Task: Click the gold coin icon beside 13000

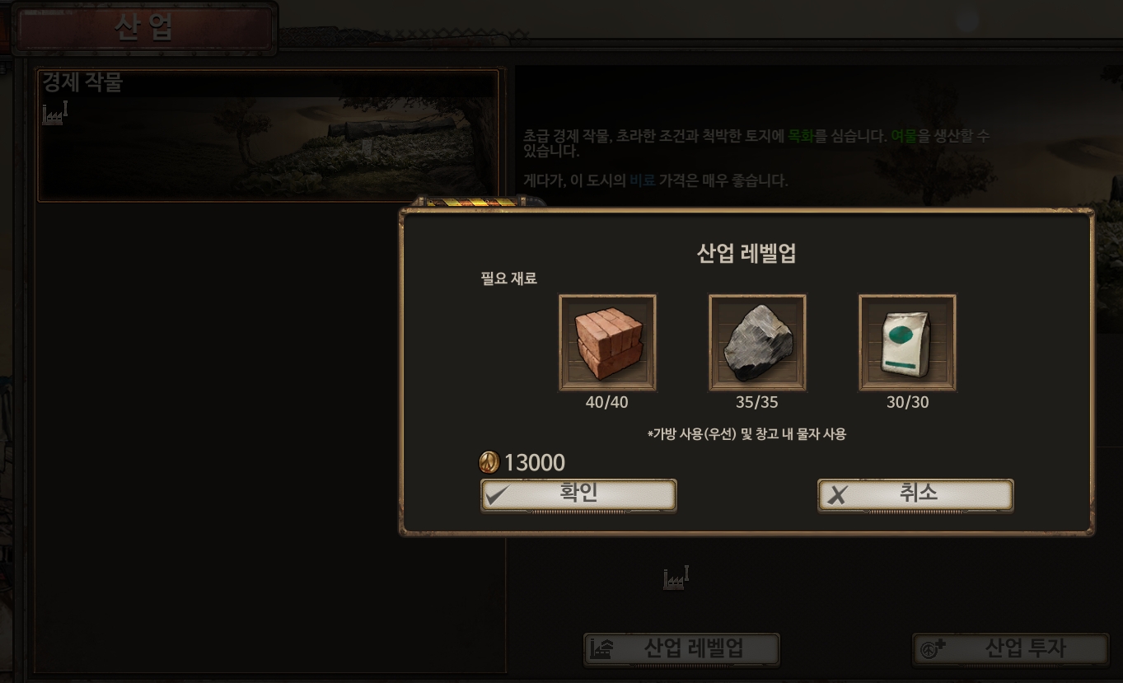Action: pyautogui.click(x=489, y=463)
